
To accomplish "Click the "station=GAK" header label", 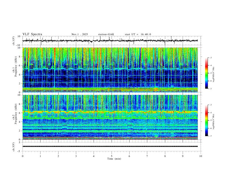I will tap(106, 34).
